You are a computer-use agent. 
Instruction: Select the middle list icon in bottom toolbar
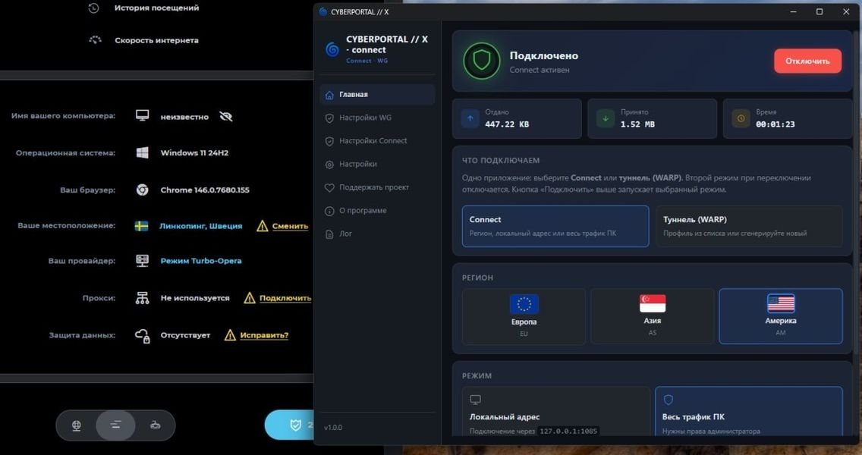tap(115, 425)
